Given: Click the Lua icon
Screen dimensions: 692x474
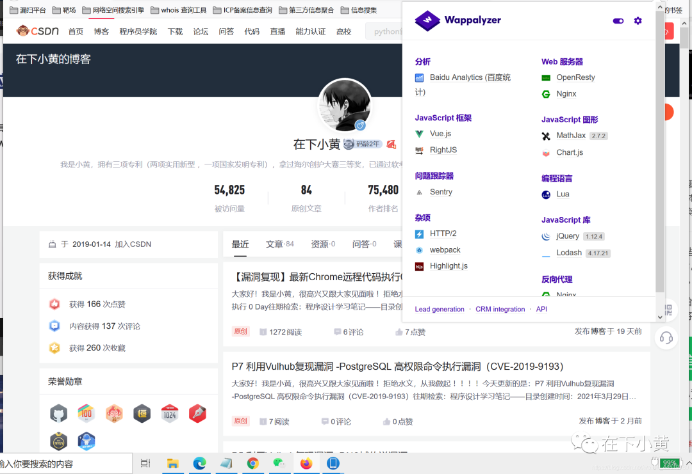Looking at the screenshot, I should pos(546,194).
